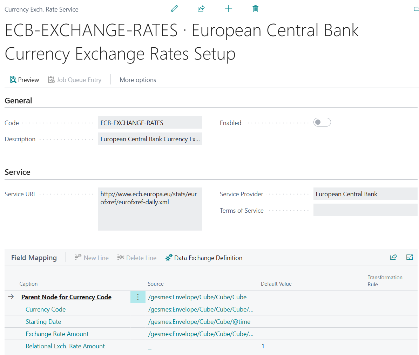Click the Field Mapping section title

point(34,257)
